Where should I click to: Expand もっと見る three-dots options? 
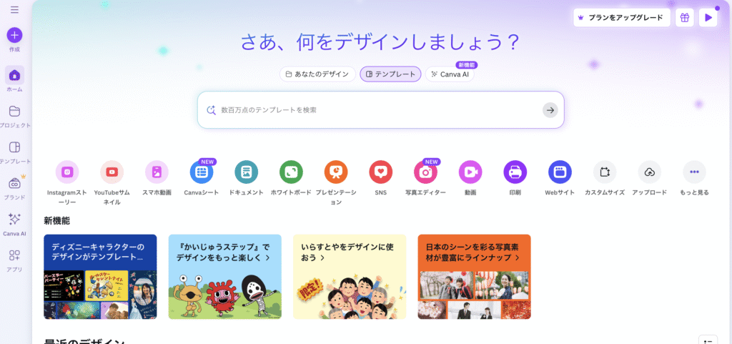click(695, 172)
